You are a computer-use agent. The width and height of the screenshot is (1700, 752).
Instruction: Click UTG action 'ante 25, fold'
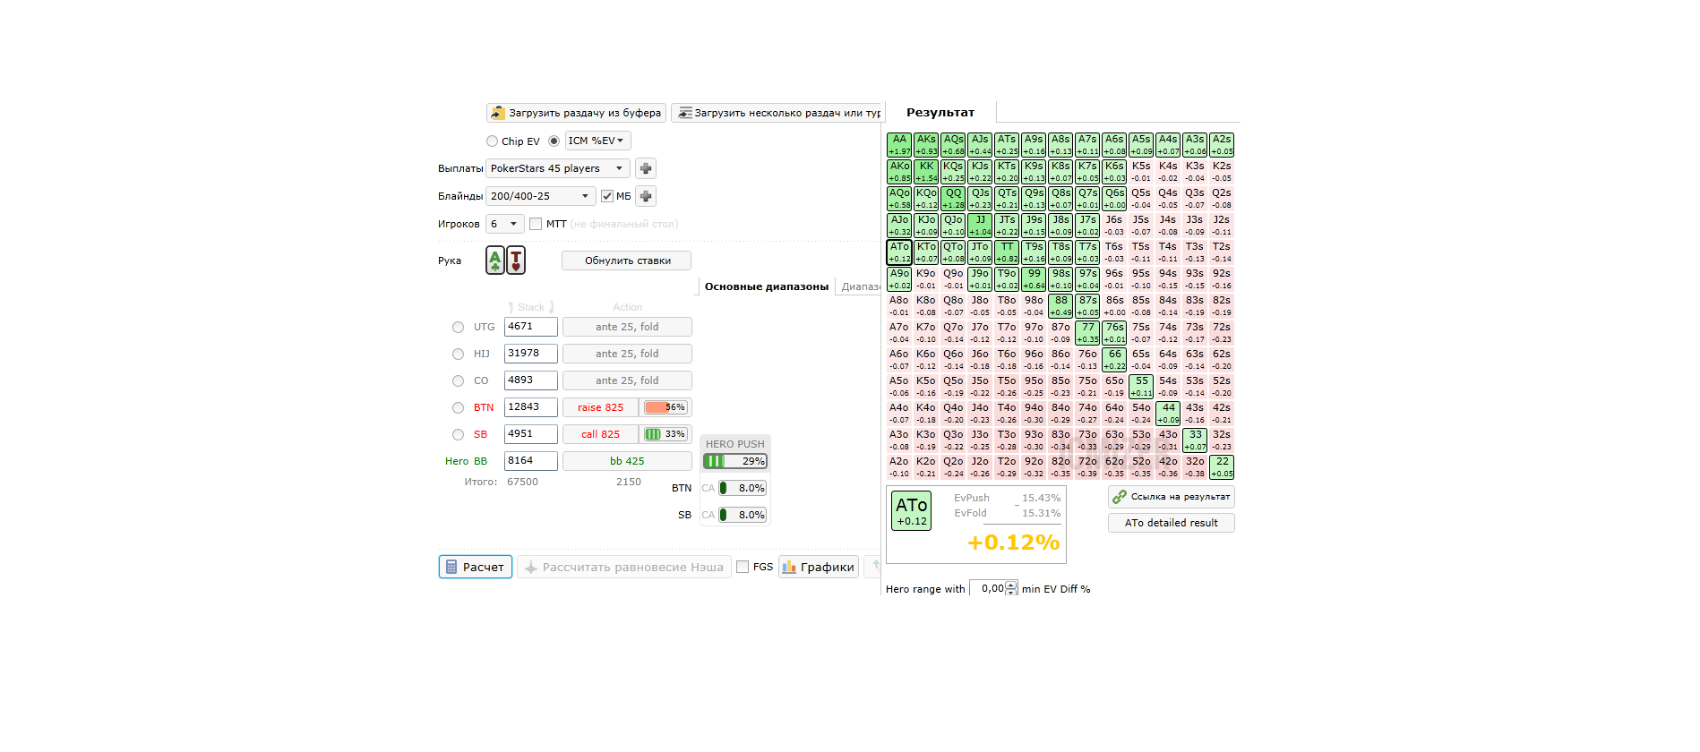pos(627,327)
